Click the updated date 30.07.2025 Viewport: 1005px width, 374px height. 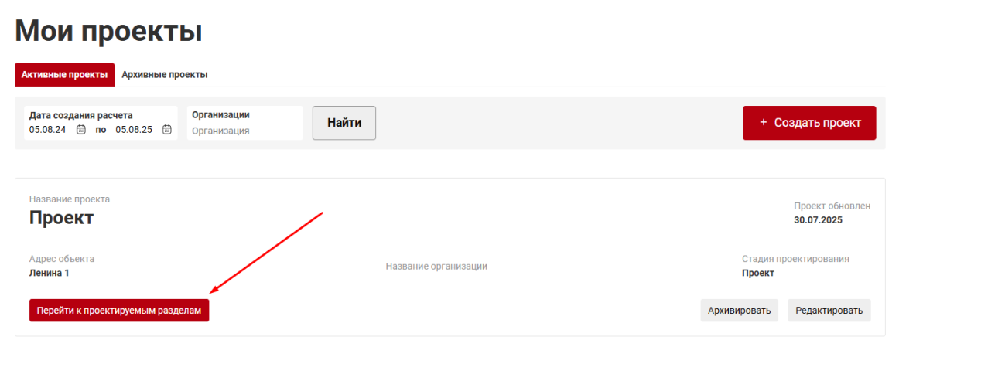coord(818,220)
